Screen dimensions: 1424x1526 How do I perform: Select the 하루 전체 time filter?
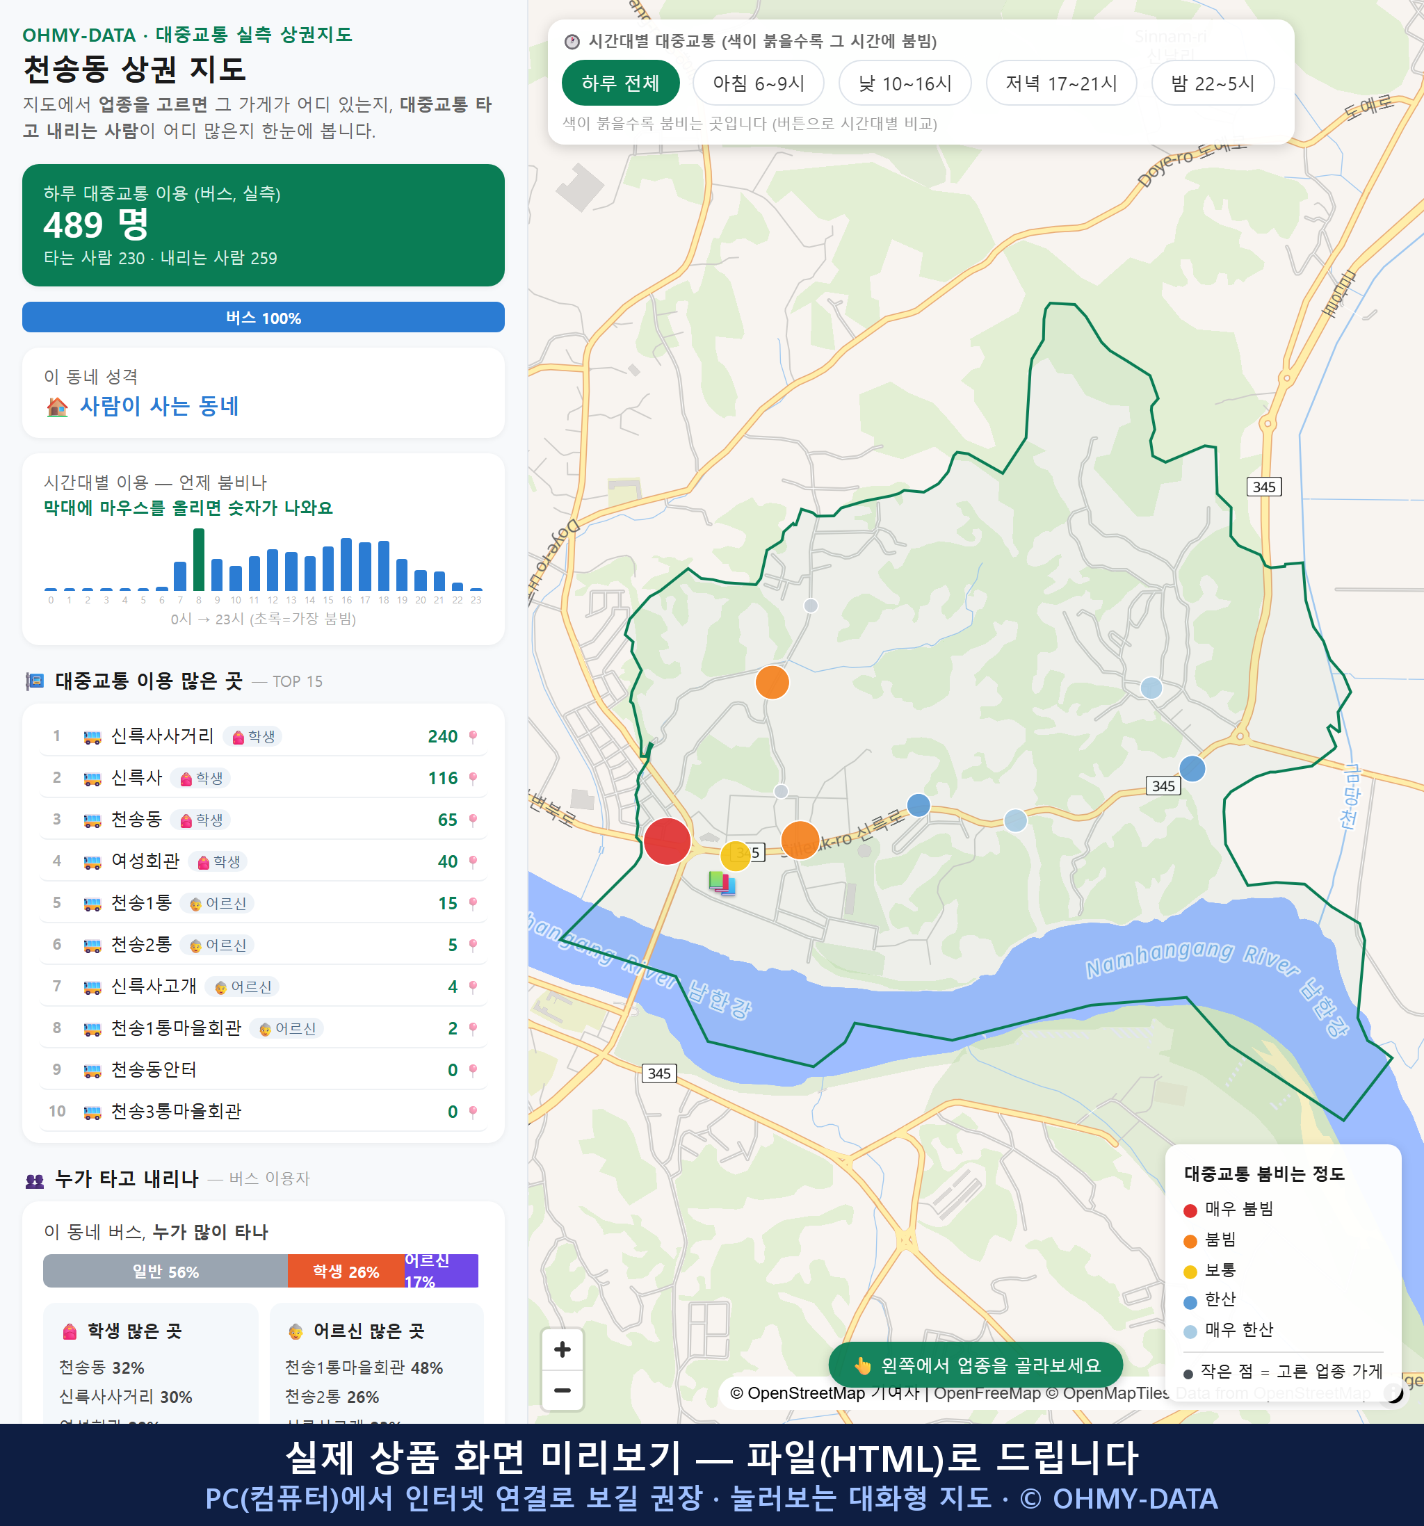click(620, 83)
